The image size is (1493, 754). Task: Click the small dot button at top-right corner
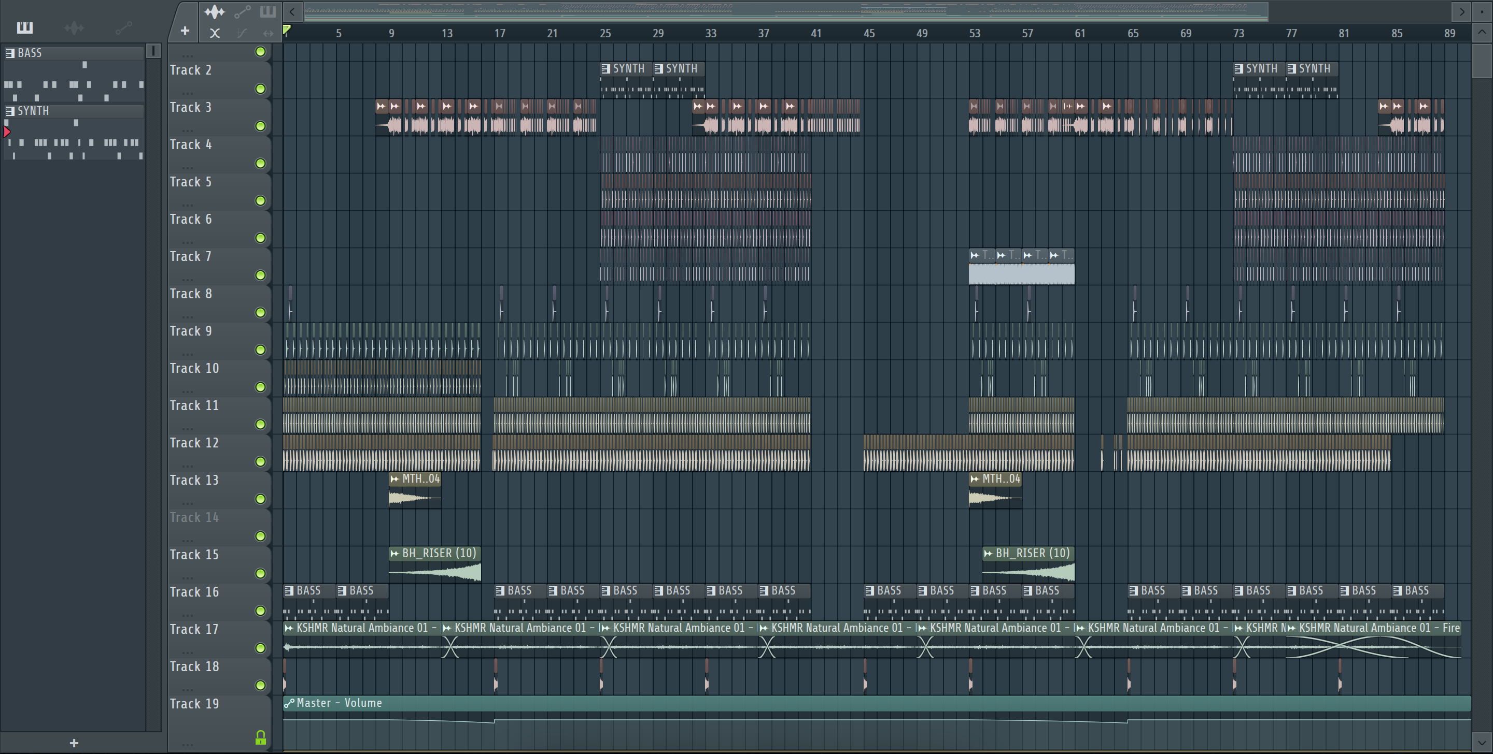pyautogui.click(x=1482, y=11)
